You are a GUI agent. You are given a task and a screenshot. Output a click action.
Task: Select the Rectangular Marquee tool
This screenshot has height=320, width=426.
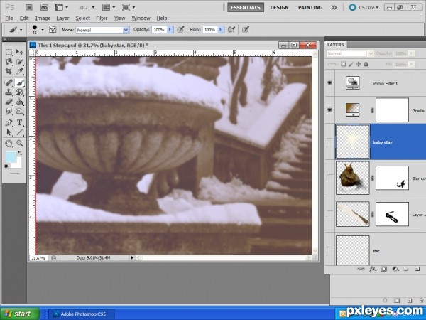coord(9,52)
